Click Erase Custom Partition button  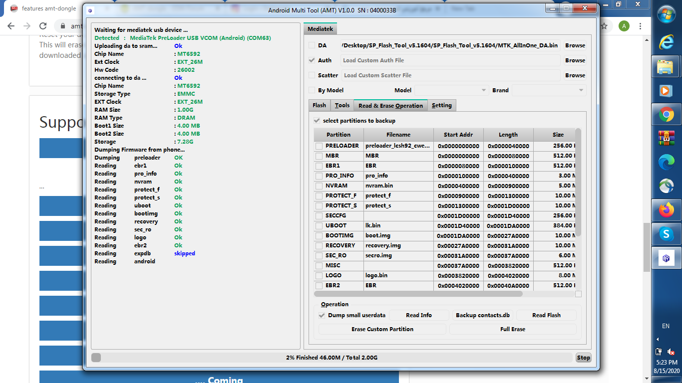click(x=382, y=329)
